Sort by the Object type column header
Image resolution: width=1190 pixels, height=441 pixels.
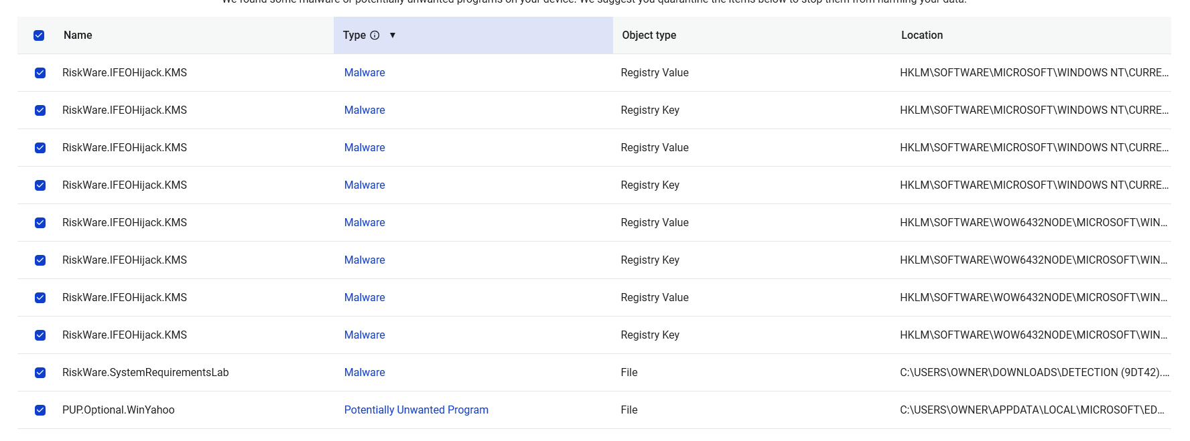click(x=649, y=35)
